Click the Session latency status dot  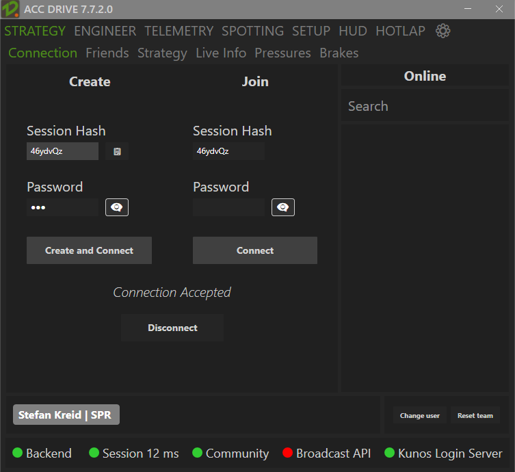click(x=94, y=453)
